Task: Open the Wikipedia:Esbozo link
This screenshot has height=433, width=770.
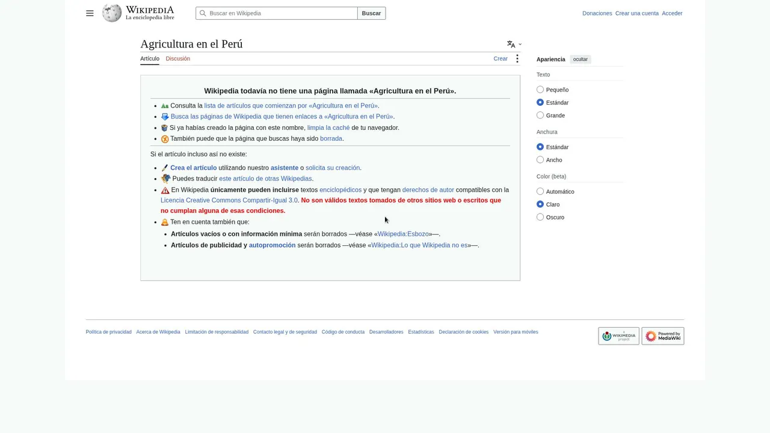Action: 403,234
